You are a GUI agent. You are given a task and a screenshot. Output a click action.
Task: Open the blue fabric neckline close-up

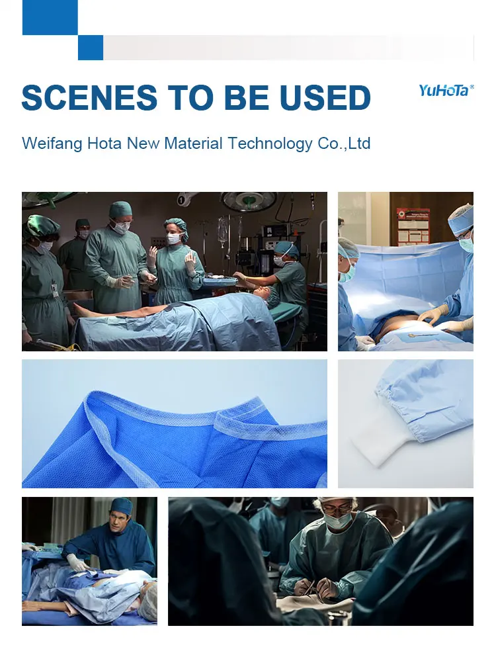(x=175, y=423)
